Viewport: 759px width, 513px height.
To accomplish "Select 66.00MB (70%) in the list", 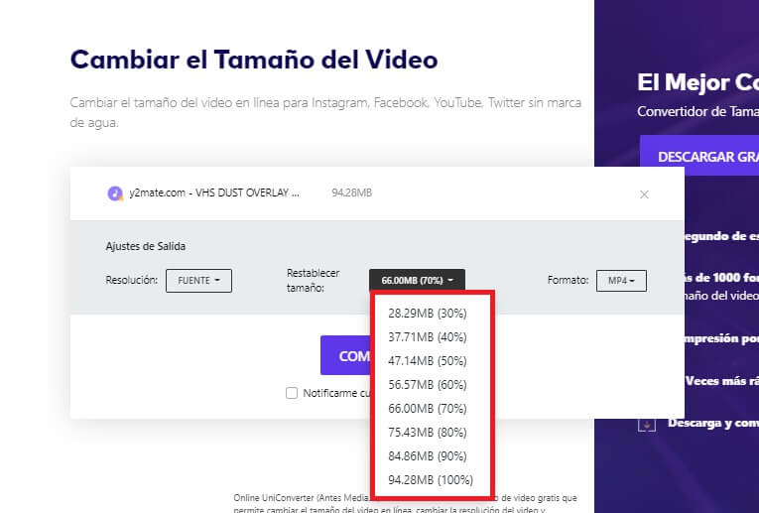I will coord(428,409).
